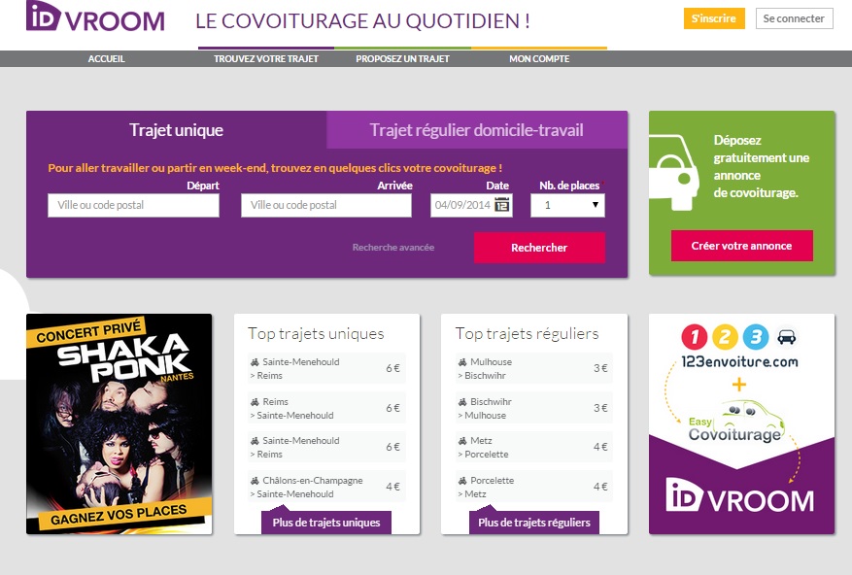Image resolution: width=852 pixels, height=575 pixels.
Task: Click the binoculars icon beside Mulhouse > Bischwihr
Action: pyautogui.click(x=462, y=362)
